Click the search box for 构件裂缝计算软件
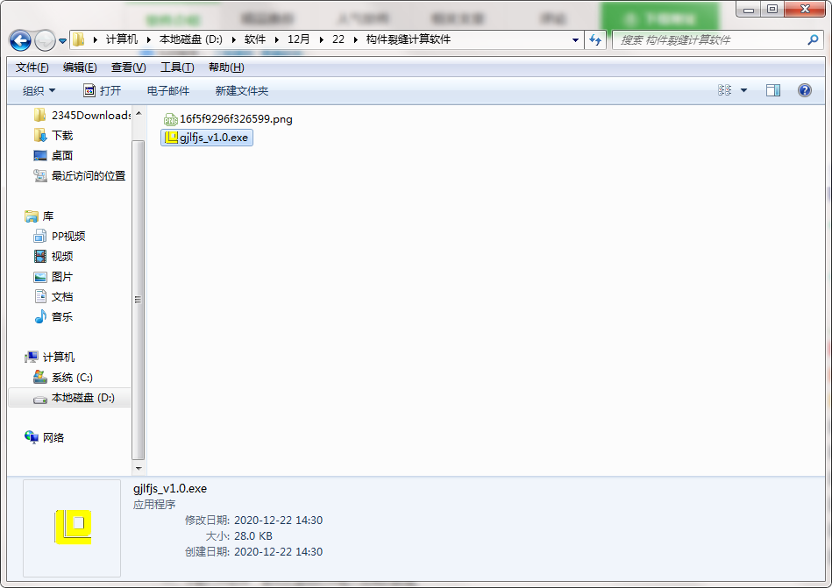Image resolution: width=832 pixels, height=588 pixels. (x=710, y=39)
